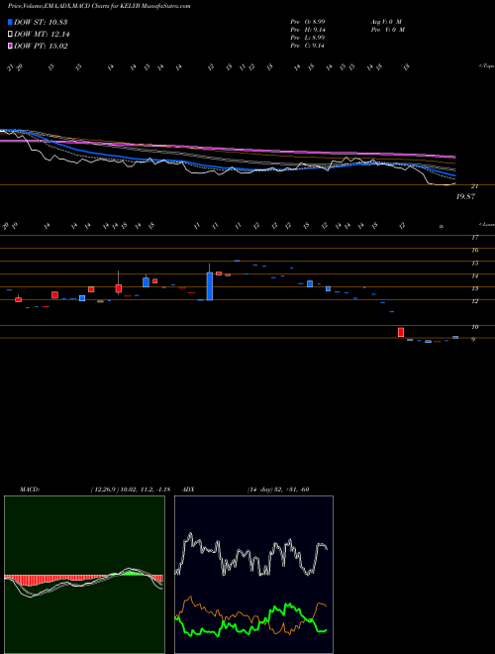Click the 'Pre O: 8.99' value
Screen dimensions: 495x654
(308, 21)
